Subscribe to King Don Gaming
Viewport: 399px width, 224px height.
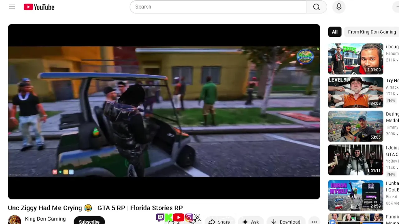(89, 221)
